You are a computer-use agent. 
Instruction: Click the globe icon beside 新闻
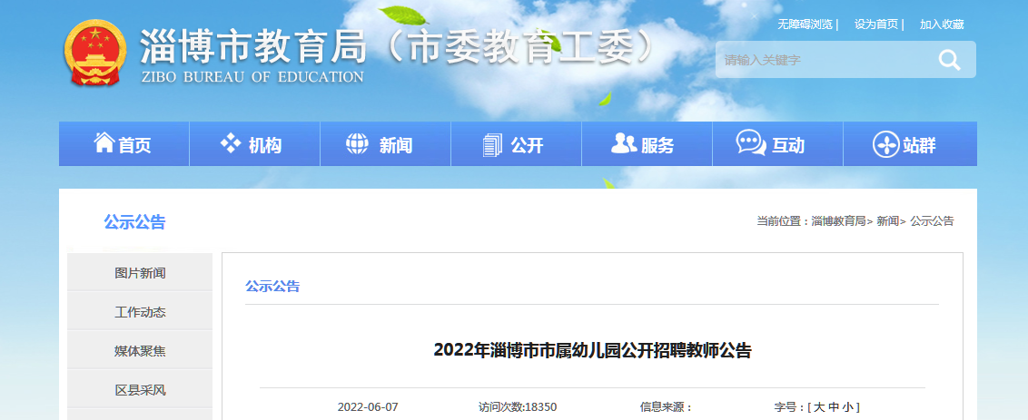click(x=357, y=143)
